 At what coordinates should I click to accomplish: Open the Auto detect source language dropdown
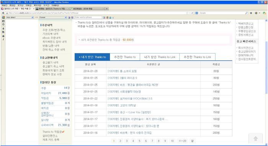(x=20, y=18)
